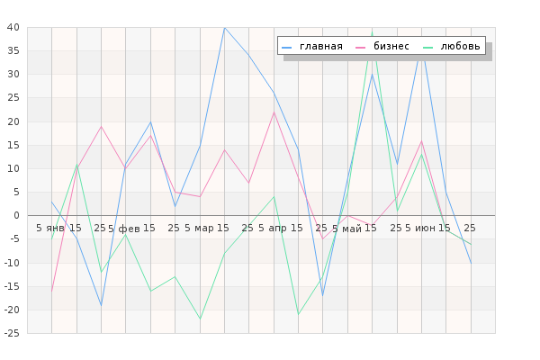
Task: Select the green line's lowest point on 5 мар
Action: point(200,319)
